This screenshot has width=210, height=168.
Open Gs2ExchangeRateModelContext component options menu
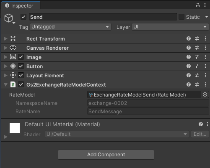(205, 84)
